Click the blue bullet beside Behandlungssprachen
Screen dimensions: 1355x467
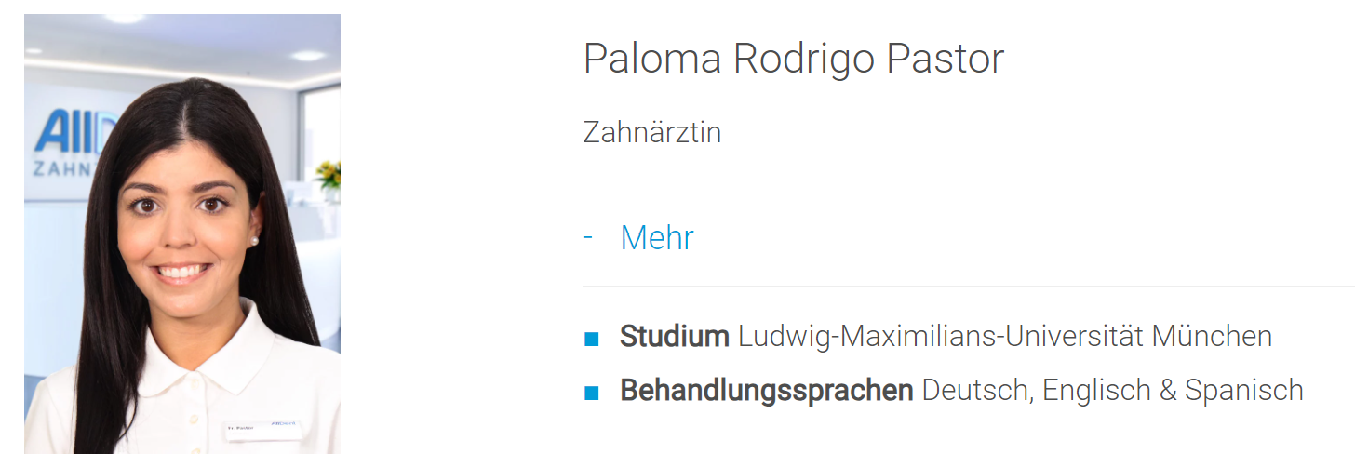pos(591,394)
